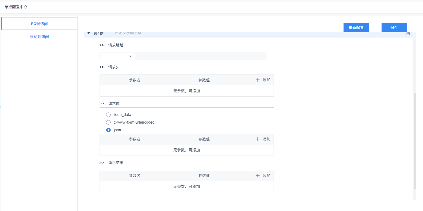Screen dimensions: 423x211
Task: Click the plus icon in 请求结果 table
Action: pos(258,176)
